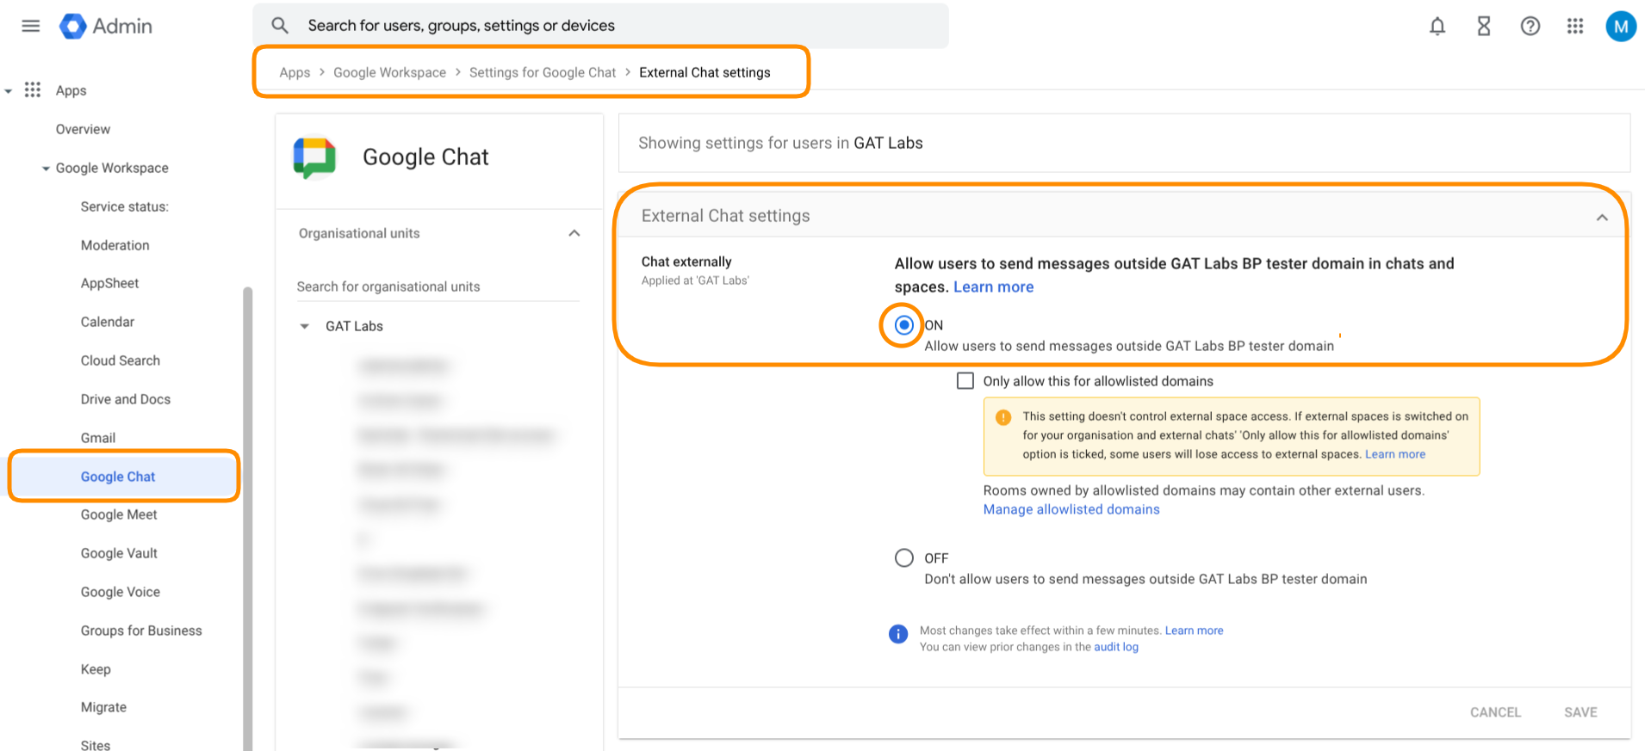Collapse the Apps section in sidebar

tap(9, 91)
